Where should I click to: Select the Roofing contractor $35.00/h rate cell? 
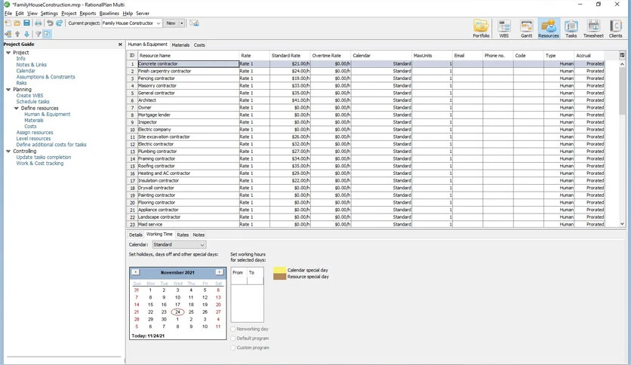290,166
